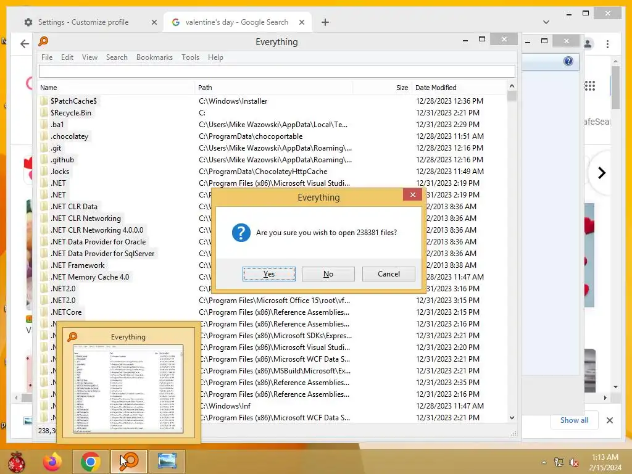The image size is (632, 474).
Task: Click the Everything taskbar button
Action: 129,462
